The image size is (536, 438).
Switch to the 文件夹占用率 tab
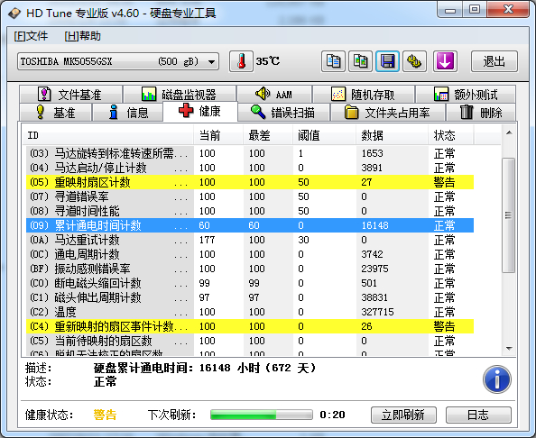(x=388, y=113)
